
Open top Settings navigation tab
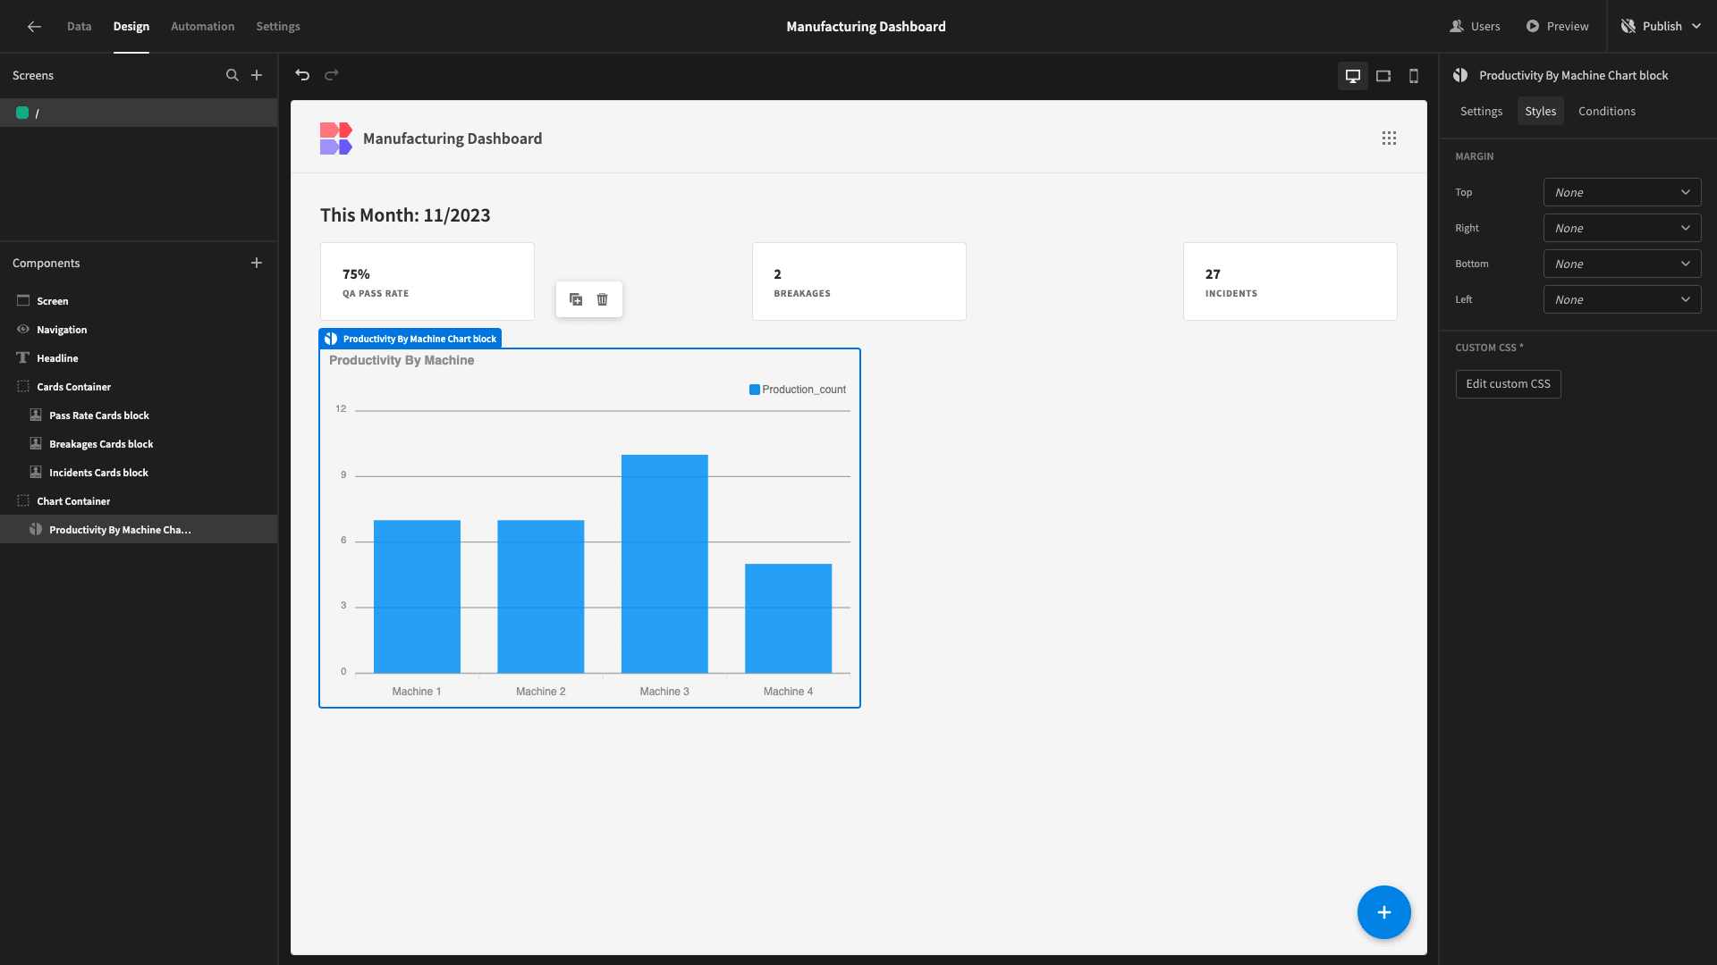(x=278, y=27)
